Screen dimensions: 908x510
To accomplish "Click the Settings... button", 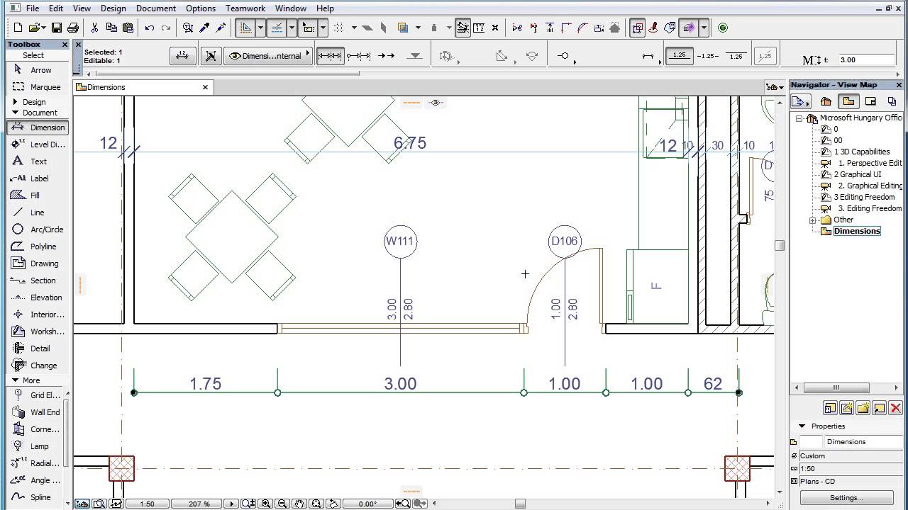I will (x=845, y=497).
